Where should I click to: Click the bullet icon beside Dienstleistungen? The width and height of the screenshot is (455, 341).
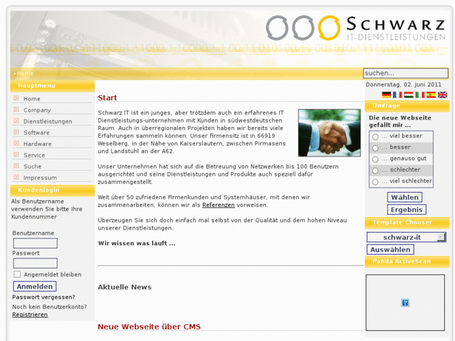tap(16, 121)
